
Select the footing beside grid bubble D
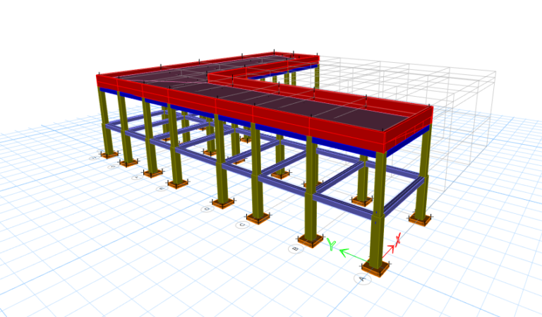222,203
